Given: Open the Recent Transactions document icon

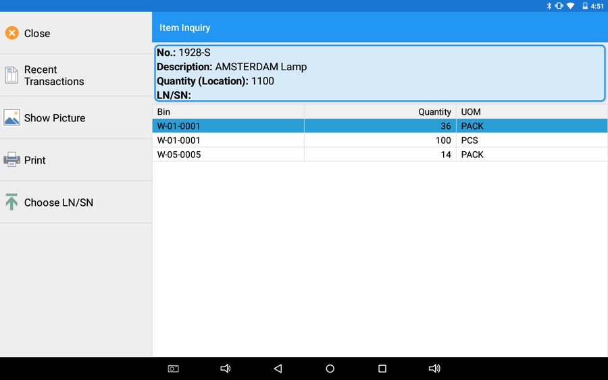Looking at the screenshot, I should (x=11, y=76).
